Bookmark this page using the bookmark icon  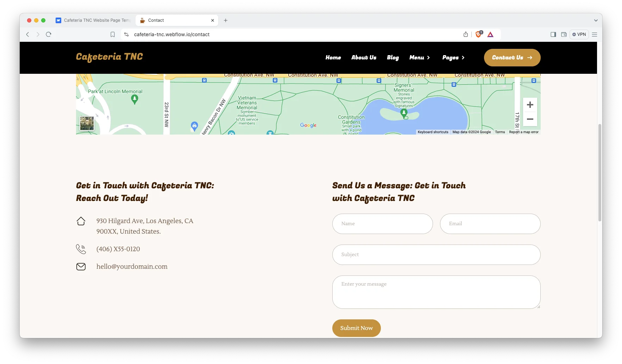pyautogui.click(x=113, y=34)
